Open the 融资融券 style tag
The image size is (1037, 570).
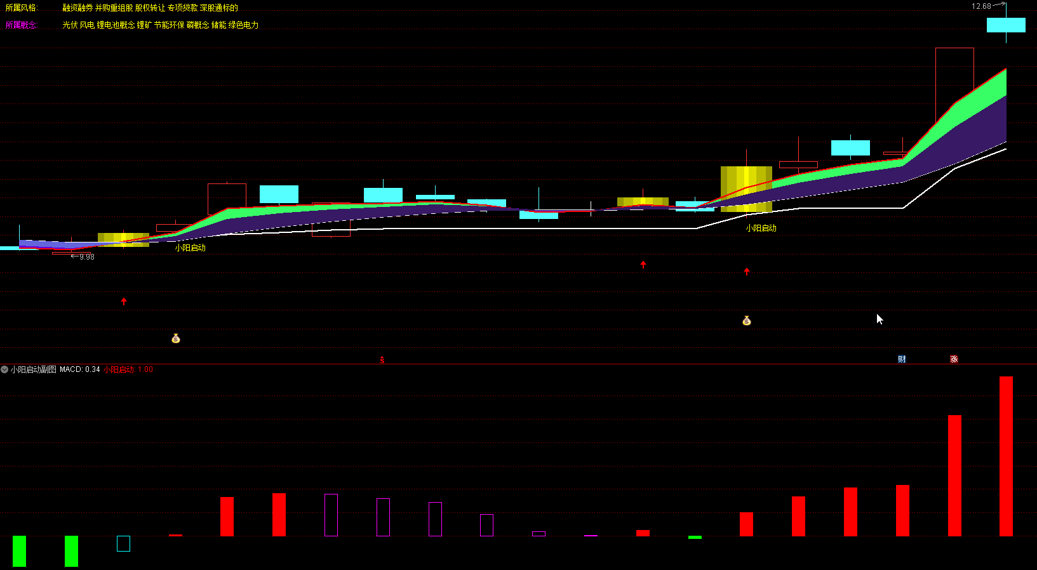click(77, 8)
